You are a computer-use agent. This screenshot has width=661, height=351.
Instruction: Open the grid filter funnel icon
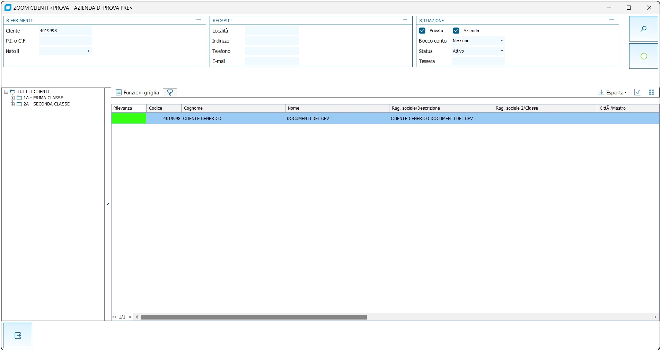click(170, 92)
